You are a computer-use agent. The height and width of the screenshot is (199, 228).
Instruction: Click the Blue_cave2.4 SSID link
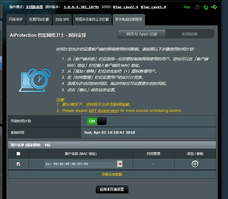(x=125, y=7)
